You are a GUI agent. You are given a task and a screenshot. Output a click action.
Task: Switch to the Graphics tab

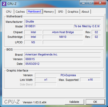coord(73,12)
